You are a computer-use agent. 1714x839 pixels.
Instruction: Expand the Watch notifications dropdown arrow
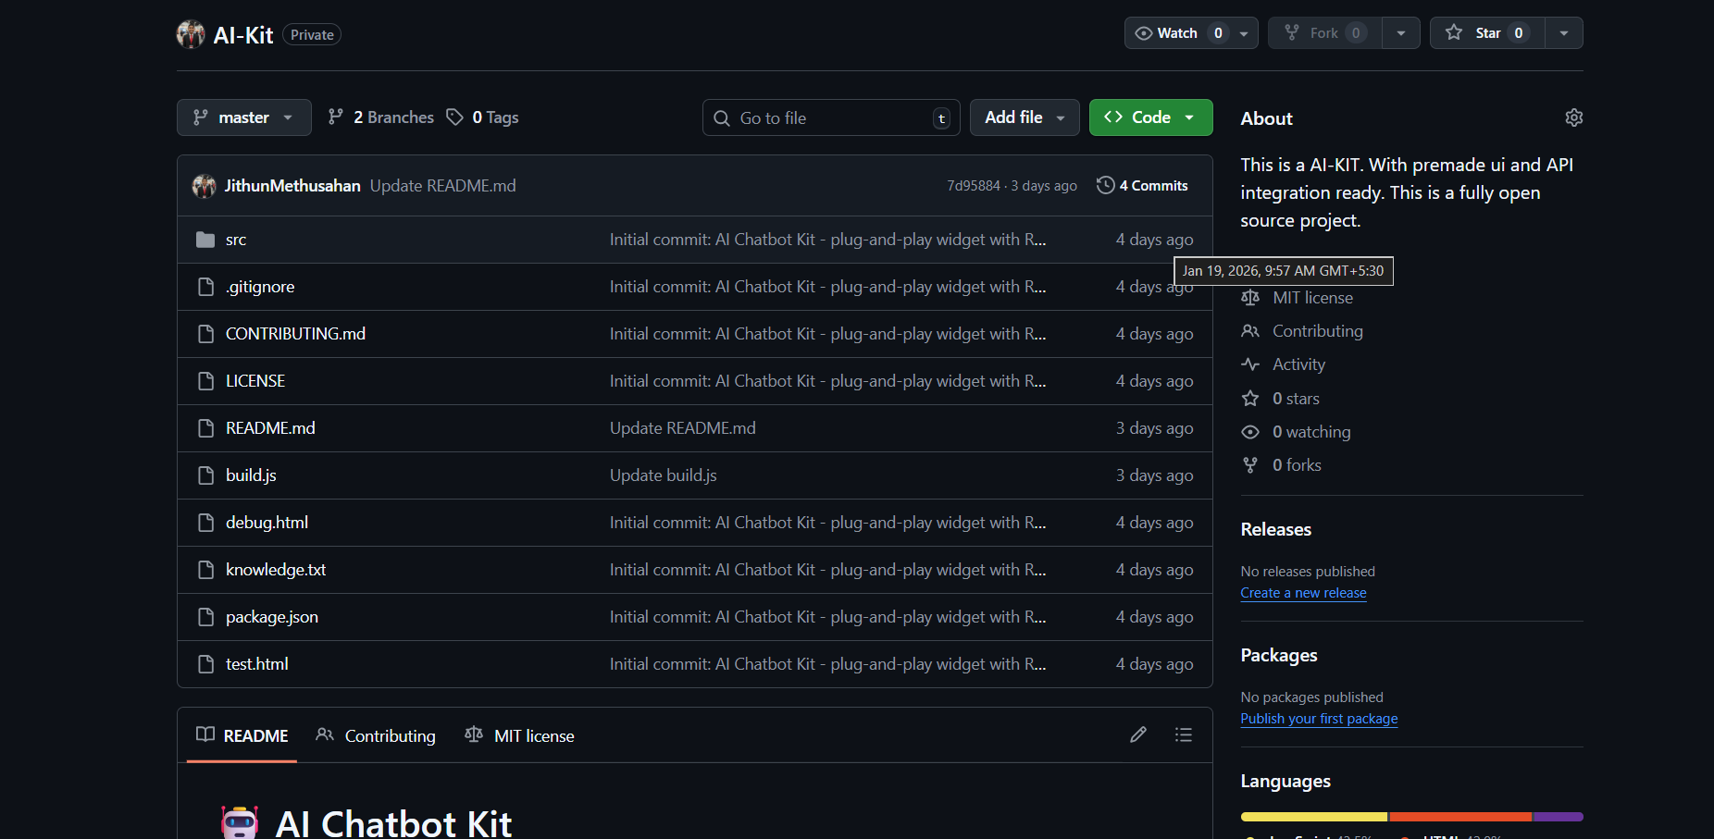[1244, 33]
